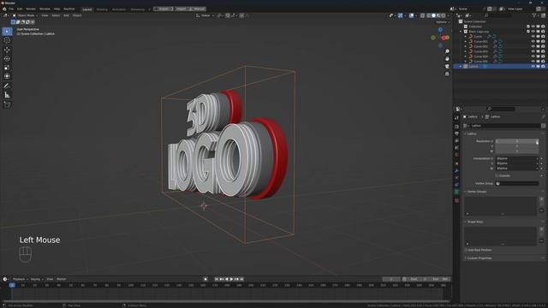Viewport: 548px width, 308px height.
Task: Switch perspective/orthographic with the grid gizmo icon
Action: click(x=447, y=74)
